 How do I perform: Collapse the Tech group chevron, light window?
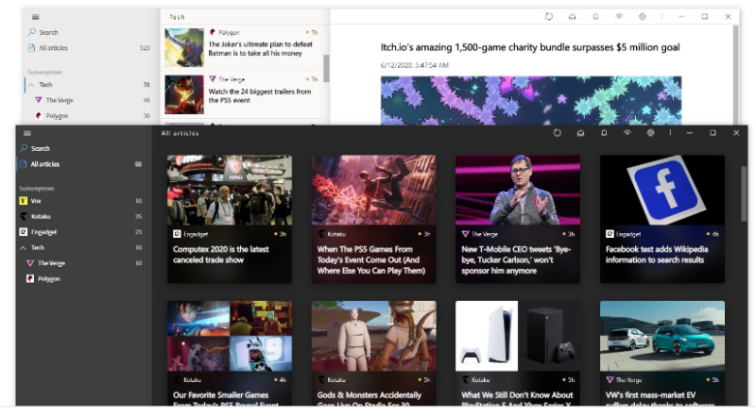(31, 85)
